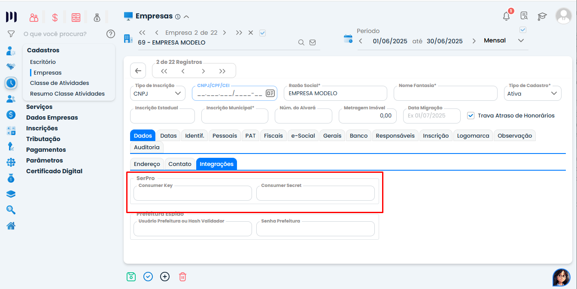The width and height of the screenshot is (577, 289).
Task: Open the graduation cap training icon
Action: pyautogui.click(x=542, y=16)
